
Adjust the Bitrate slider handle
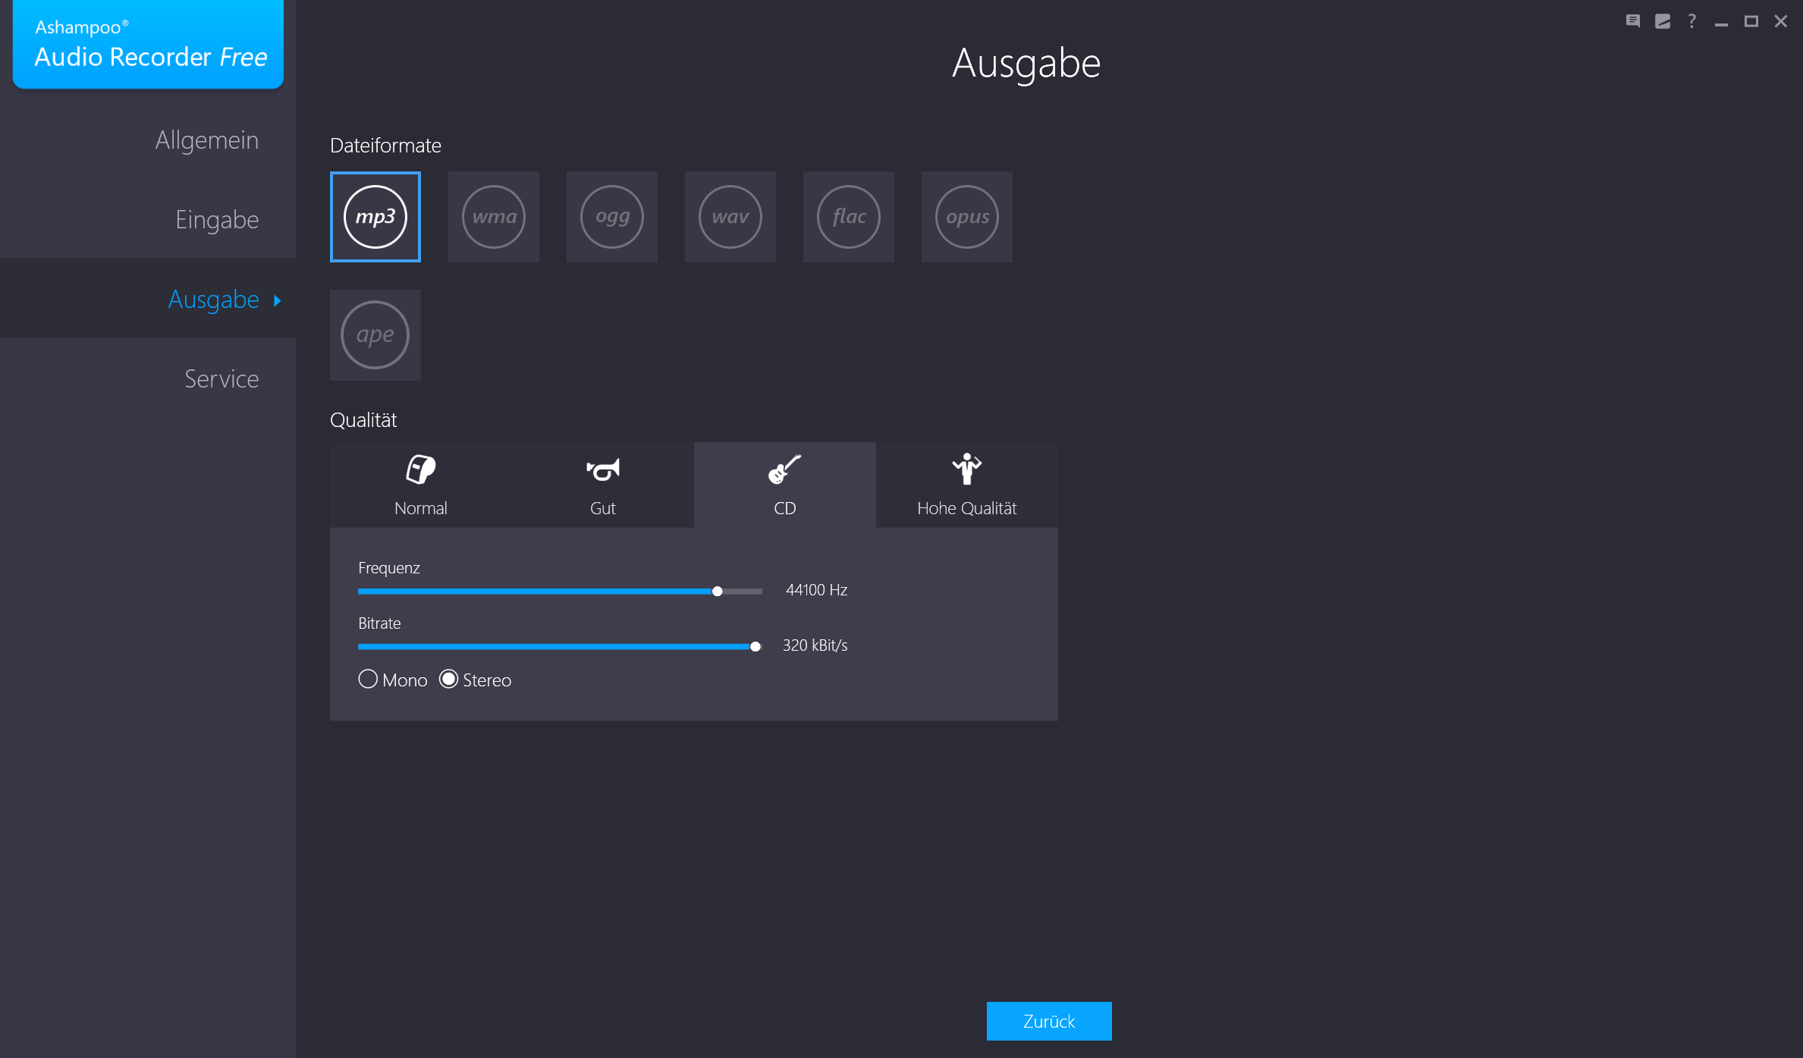point(755,646)
